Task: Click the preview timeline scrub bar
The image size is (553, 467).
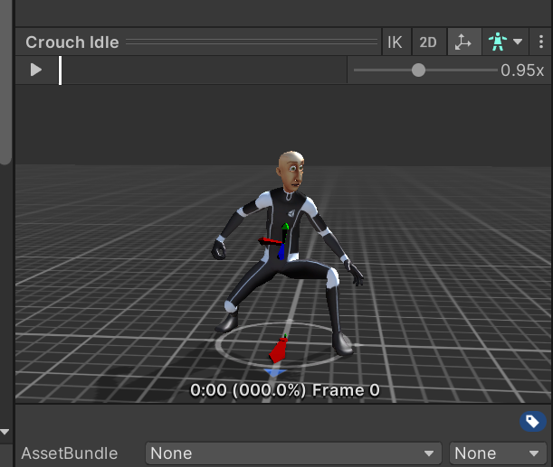Action: (203, 70)
